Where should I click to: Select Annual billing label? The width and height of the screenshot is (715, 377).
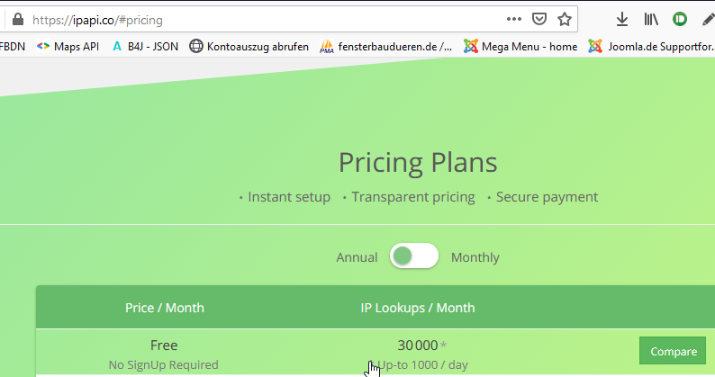point(357,257)
